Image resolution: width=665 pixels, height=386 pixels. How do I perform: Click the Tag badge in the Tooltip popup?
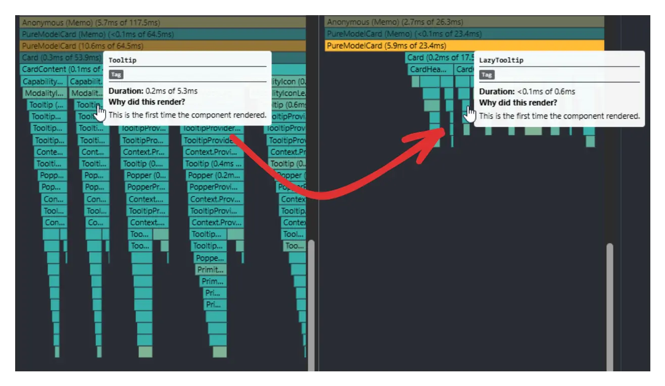116,74
